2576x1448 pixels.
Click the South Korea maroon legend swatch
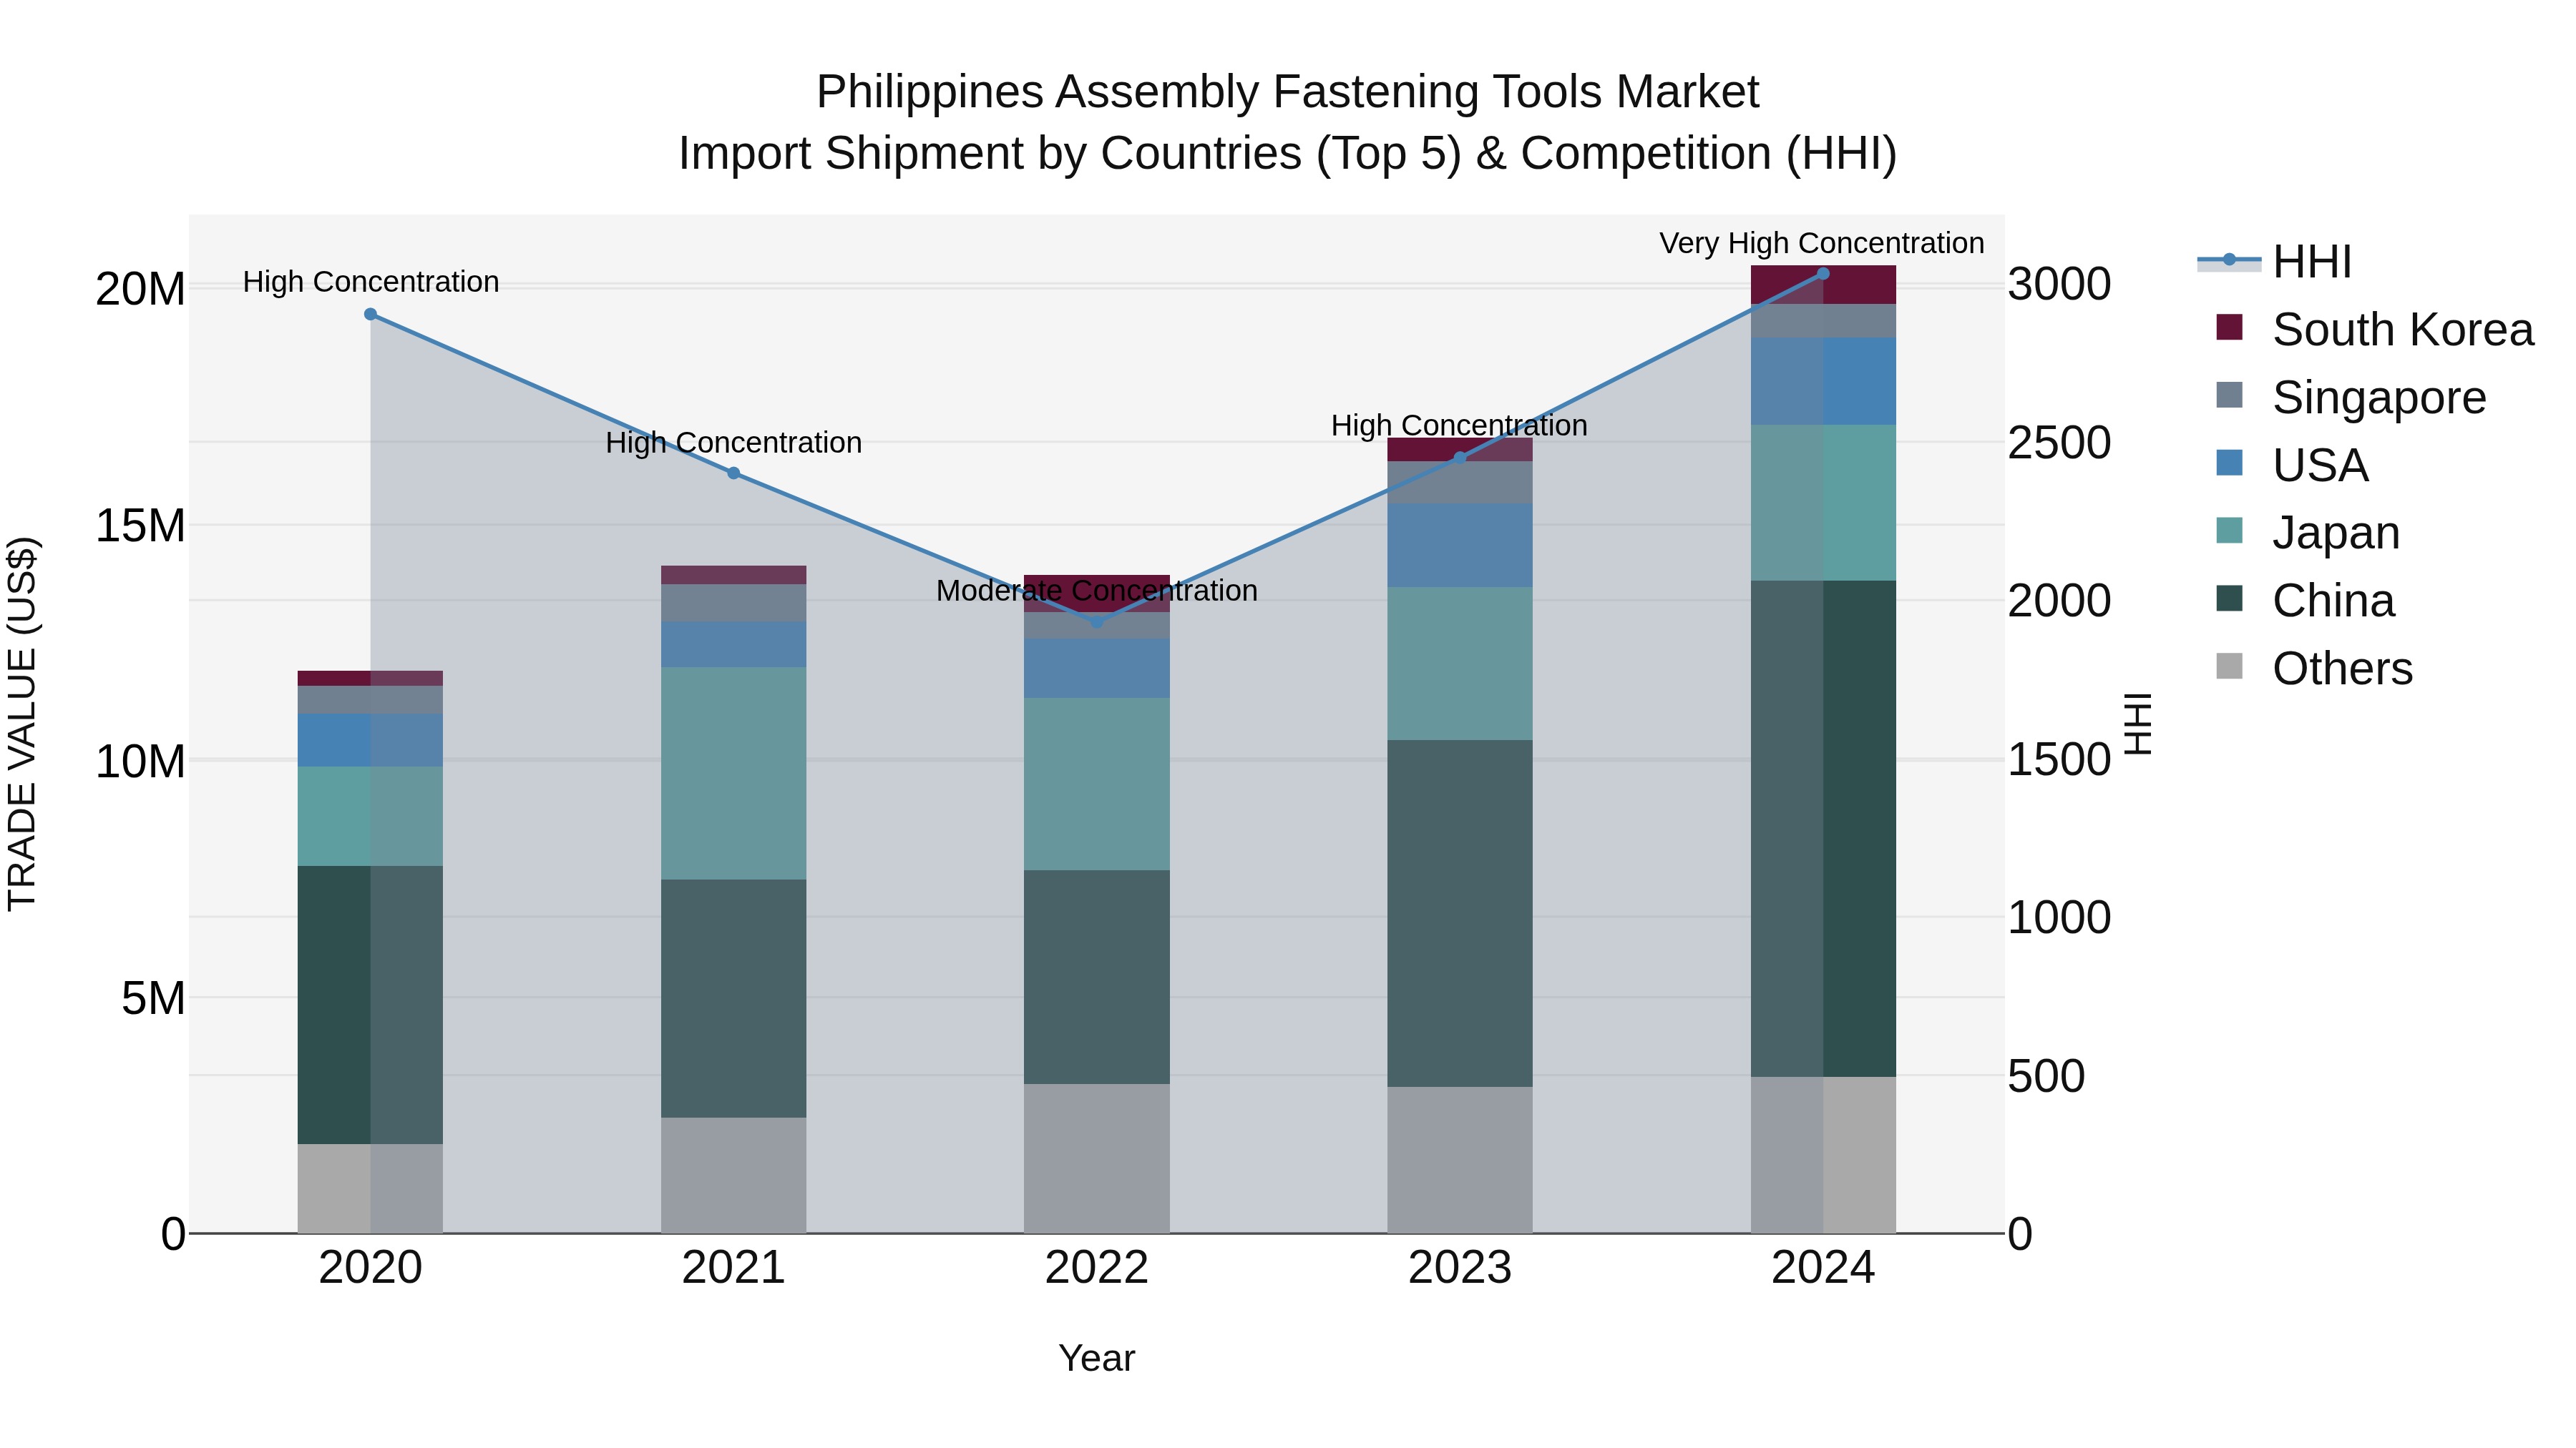(2229, 327)
